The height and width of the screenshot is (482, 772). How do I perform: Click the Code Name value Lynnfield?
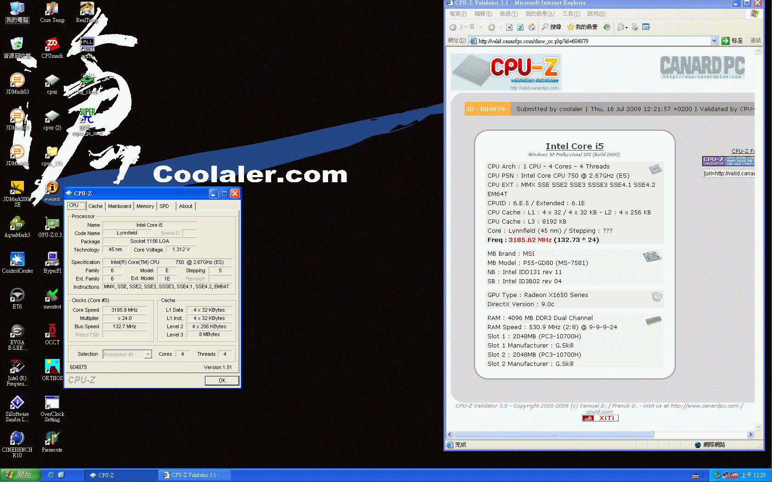(127, 233)
